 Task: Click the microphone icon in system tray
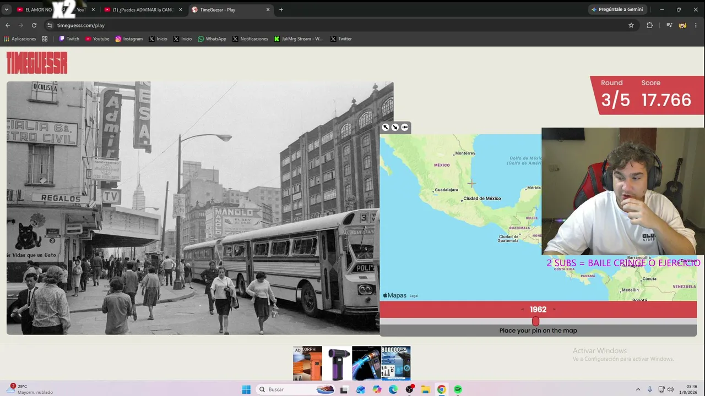(650, 389)
